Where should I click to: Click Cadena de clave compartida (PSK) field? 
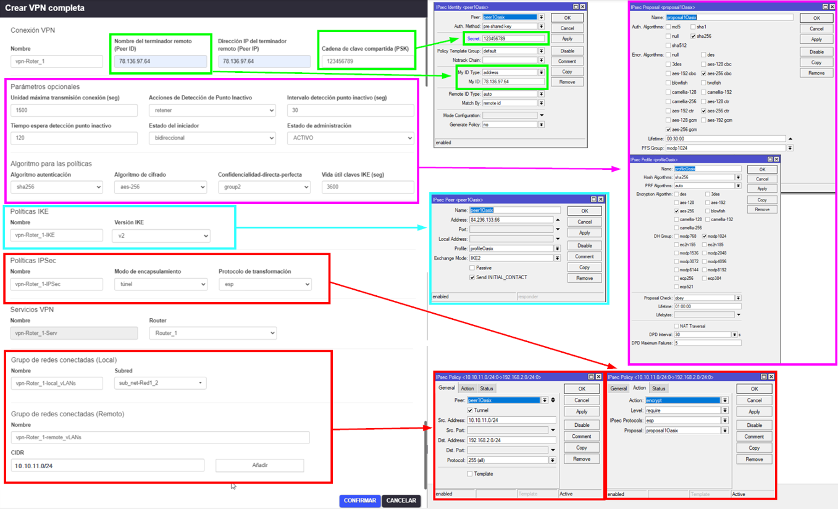click(367, 61)
